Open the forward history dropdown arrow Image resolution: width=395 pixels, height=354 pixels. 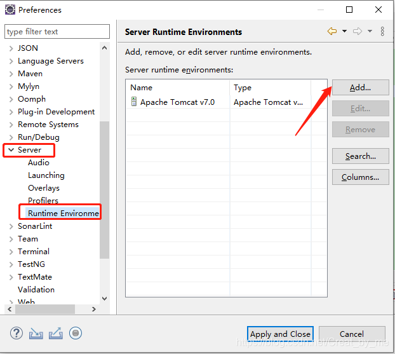click(x=370, y=31)
